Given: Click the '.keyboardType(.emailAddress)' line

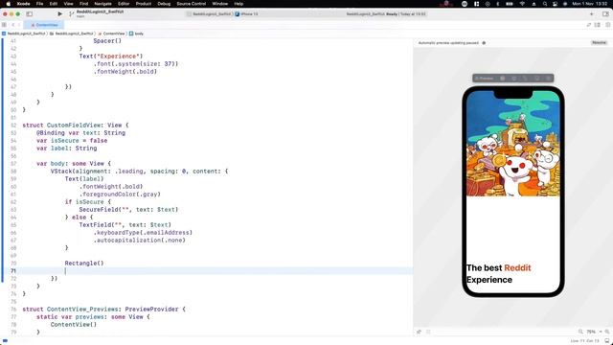Looking at the screenshot, I should [143, 233].
